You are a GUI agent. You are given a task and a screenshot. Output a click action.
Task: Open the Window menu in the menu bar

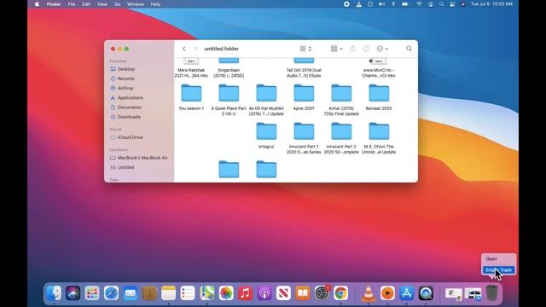tap(136, 4)
